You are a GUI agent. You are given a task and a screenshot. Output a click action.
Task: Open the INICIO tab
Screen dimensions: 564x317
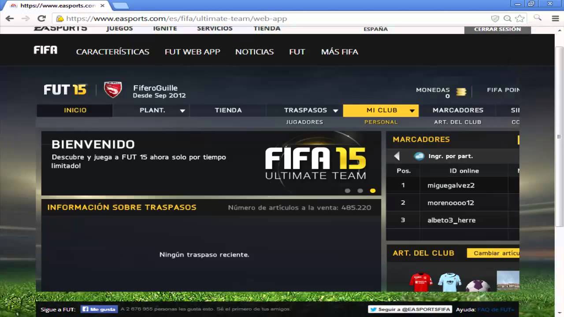click(x=75, y=110)
